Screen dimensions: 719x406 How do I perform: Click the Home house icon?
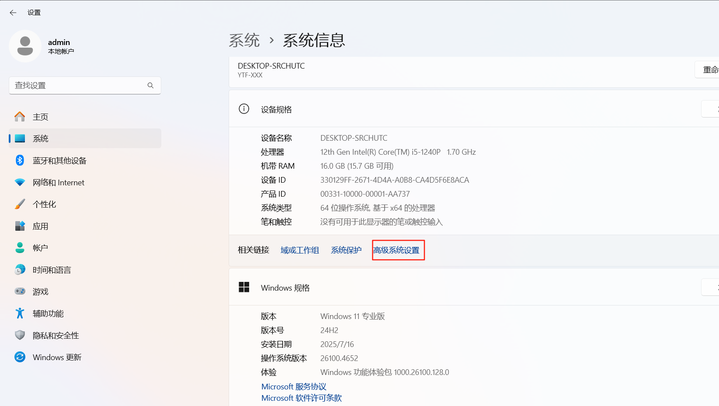point(20,117)
